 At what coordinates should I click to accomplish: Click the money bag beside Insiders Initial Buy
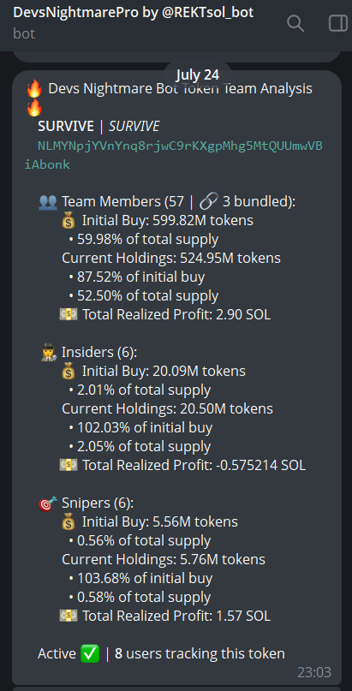click(69, 371)
